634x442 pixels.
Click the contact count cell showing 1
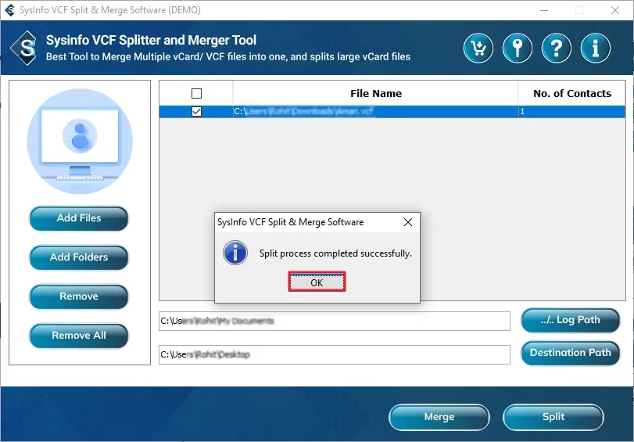click(x=571, y=111)
